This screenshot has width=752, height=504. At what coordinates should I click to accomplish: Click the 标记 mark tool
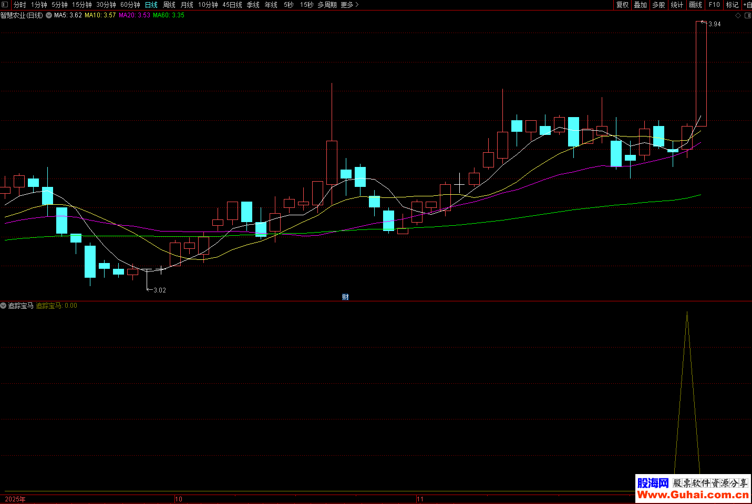click(x=732, y=5)
